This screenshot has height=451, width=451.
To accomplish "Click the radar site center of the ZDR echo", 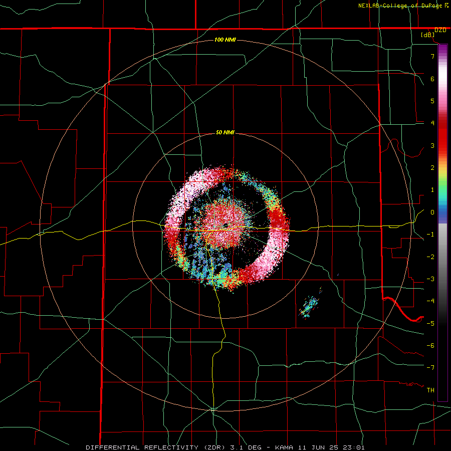I will click(x=225, y=225).
